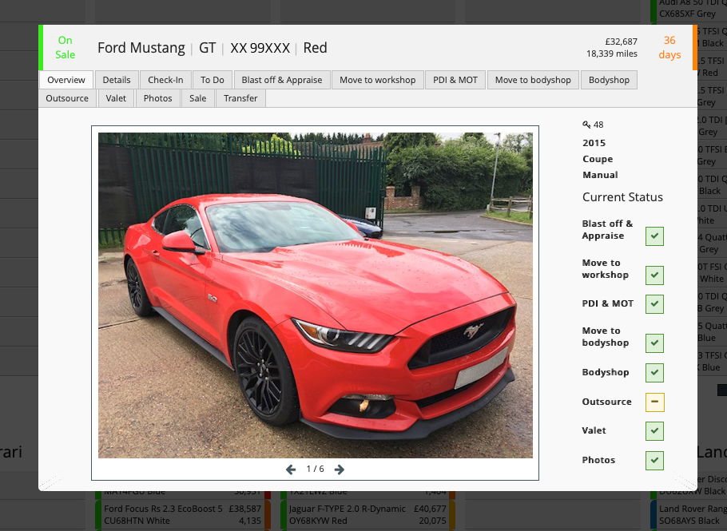Viewport: 727px width, 531px height.
Task: Open Land Rover SO68AYS Black card in background
Action: click(689, 514)
